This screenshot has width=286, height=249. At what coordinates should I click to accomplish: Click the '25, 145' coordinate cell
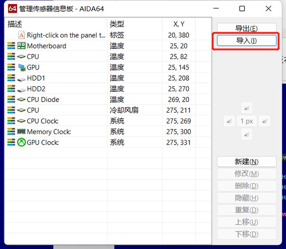coord(179,67)
